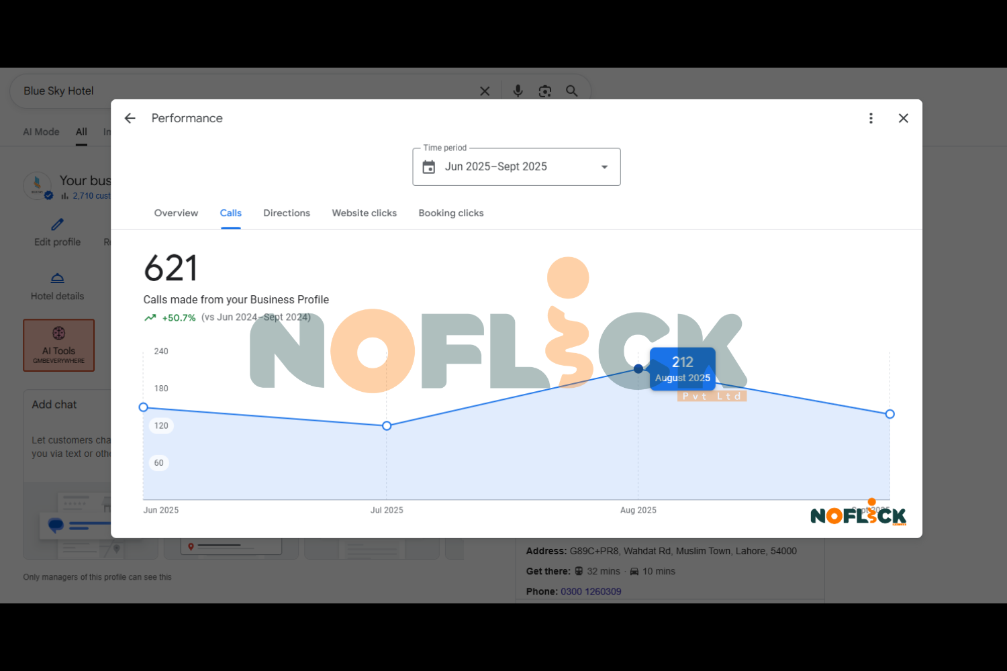Click the phone number 0300 1260309
The height and width of the screenshot is (671, 1007).
(x=591, y=591)
